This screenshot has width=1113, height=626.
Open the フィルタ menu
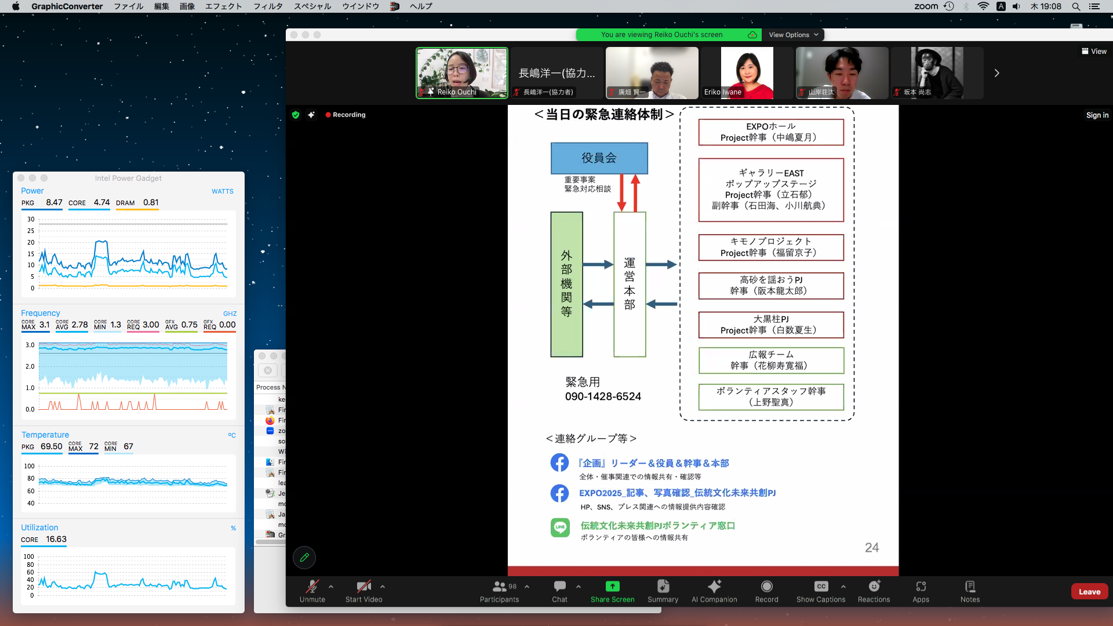(268, 6)
